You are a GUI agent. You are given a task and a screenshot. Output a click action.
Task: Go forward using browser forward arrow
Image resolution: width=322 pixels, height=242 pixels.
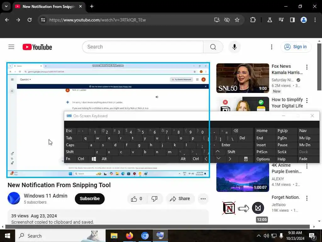pos(18,20)
